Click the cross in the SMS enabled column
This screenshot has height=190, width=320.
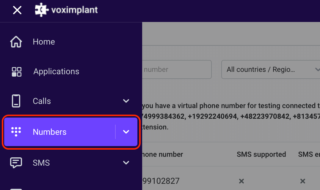(302, 181)
